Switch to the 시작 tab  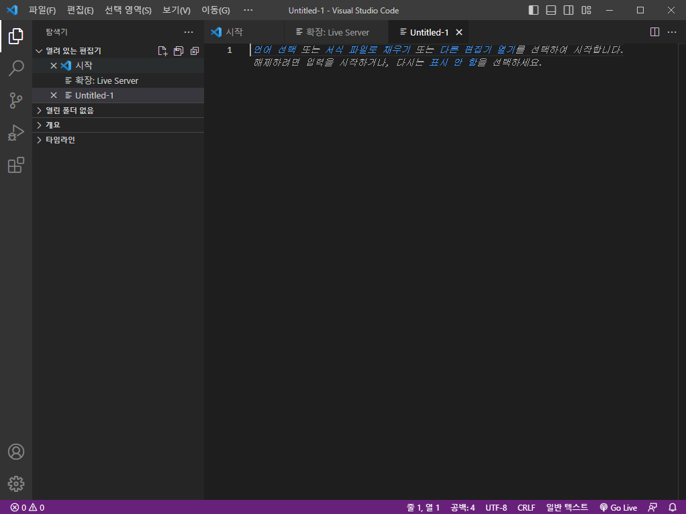244,32
